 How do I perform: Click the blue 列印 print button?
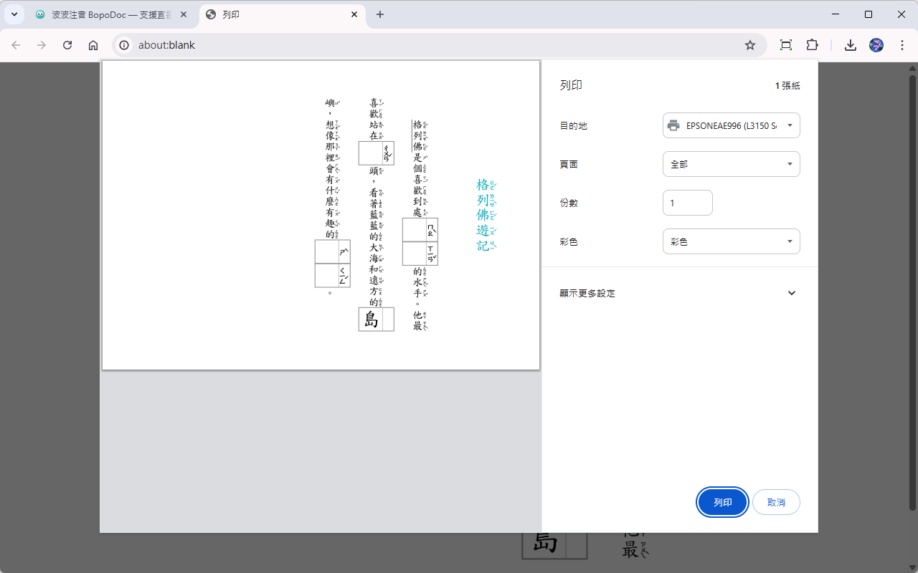point(722,502)
